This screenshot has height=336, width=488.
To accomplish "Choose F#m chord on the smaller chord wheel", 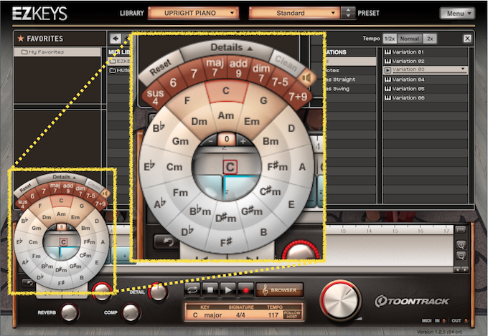I will [x=89, y=242].
